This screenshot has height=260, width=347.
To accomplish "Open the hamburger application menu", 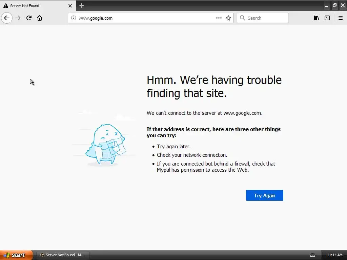I will pyautogui.click(x=341, y=18).
